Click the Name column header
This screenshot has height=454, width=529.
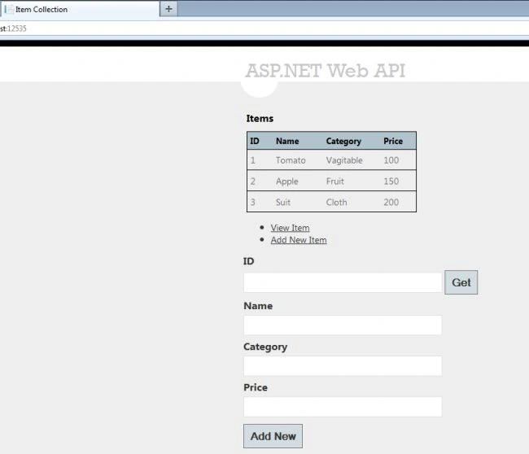pos(287,141)
